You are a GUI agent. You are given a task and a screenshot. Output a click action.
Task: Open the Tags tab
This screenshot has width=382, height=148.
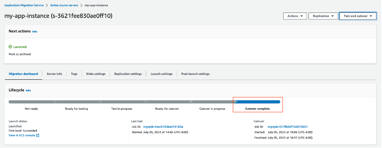pyautogui.click(x=74, y=74)
